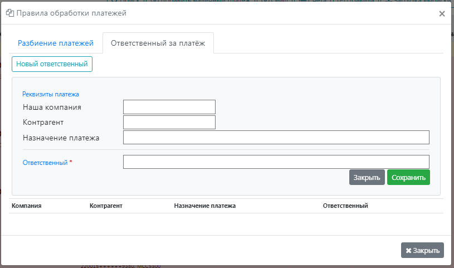Focus the Наша компания input field
Viewport: 454px width, 268px height.
coord(169,107)
